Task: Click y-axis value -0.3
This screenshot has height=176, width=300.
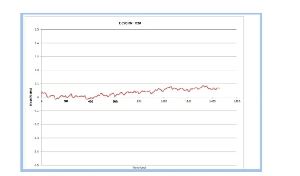Action: (36, 138)
